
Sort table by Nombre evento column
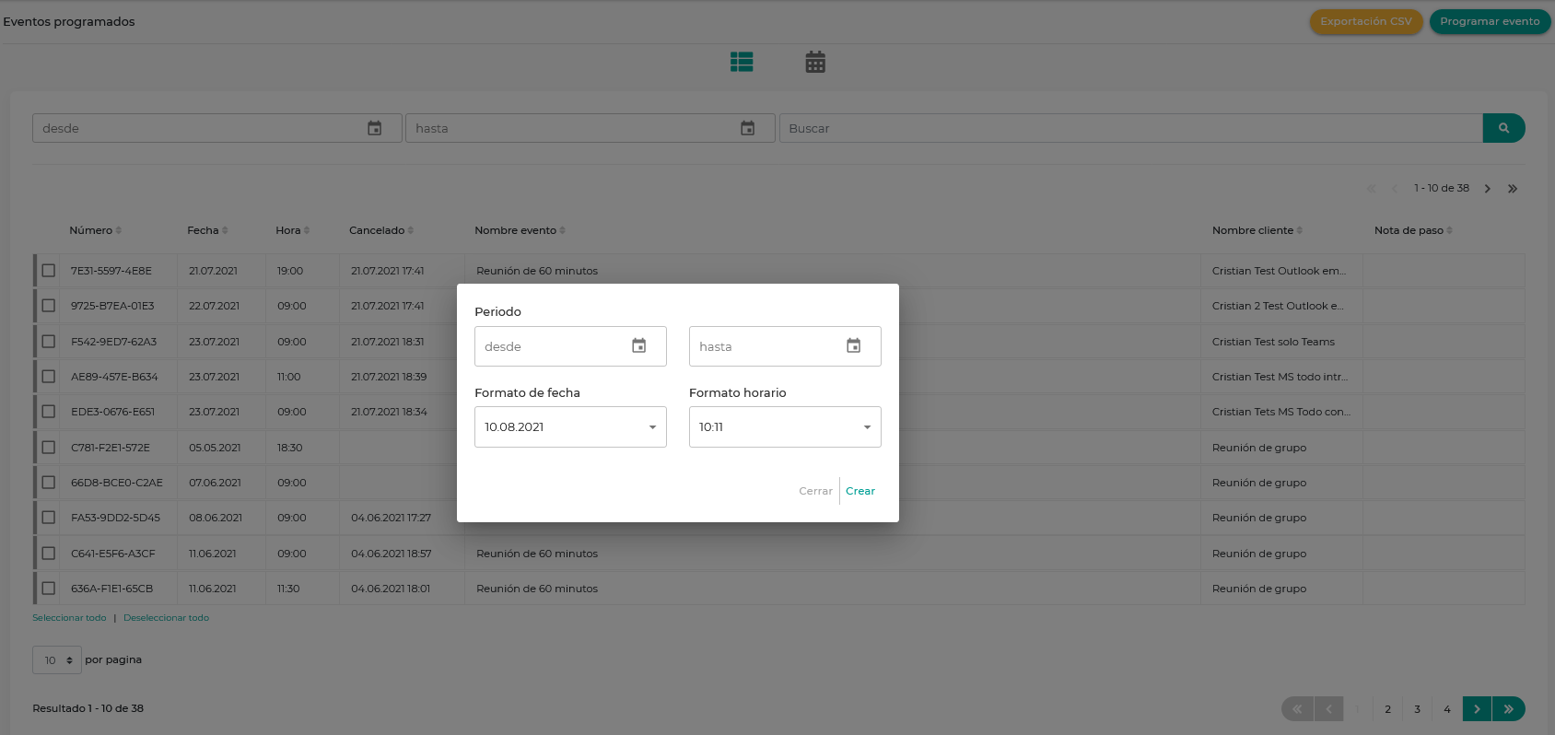520,230
